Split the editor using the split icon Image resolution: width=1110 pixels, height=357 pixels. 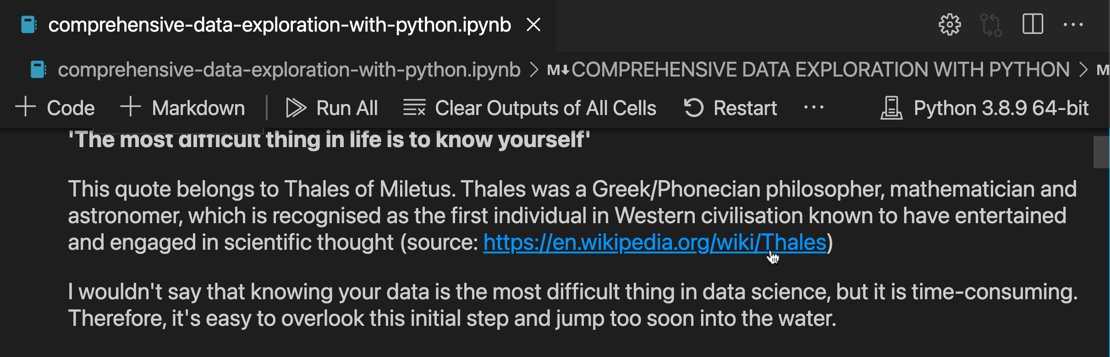point(1033,25)
